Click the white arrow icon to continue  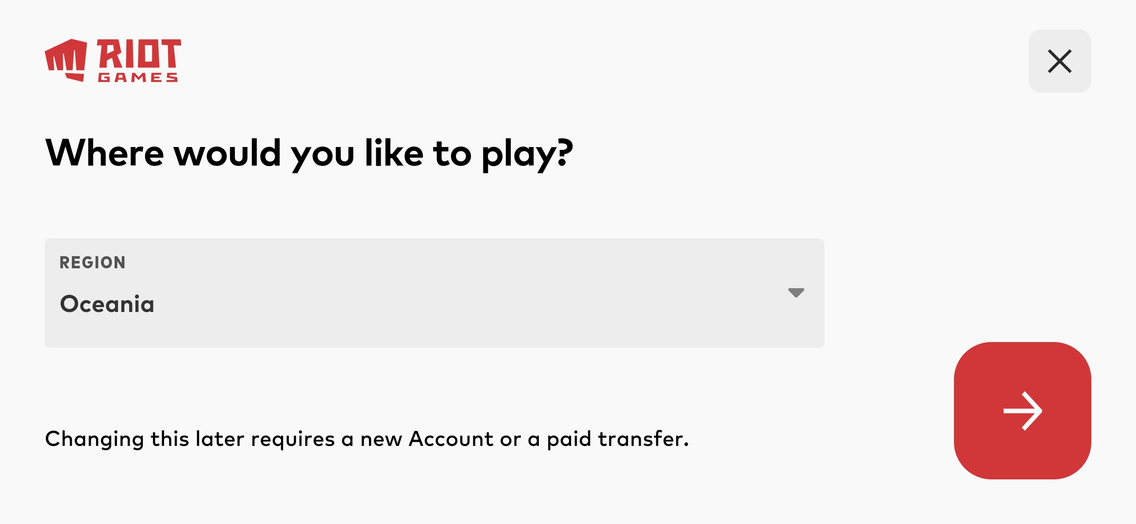1023,411
